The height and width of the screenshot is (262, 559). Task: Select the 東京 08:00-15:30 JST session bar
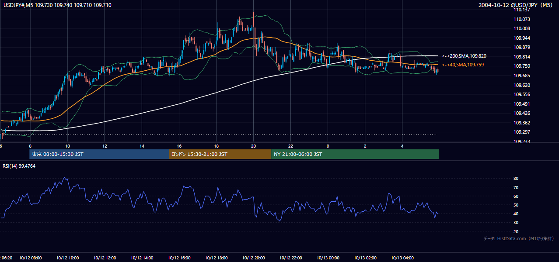coord(99,154)
